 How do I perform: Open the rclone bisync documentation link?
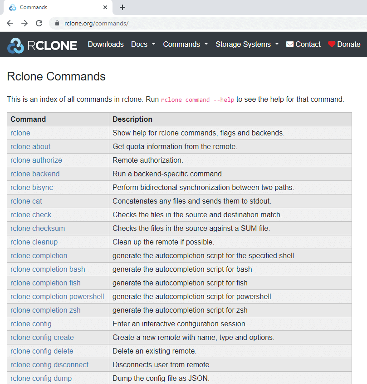click(x=31, y=187)
